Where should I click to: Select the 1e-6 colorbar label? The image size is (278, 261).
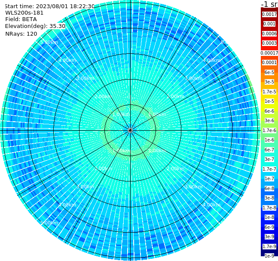[x=269, y=140]
